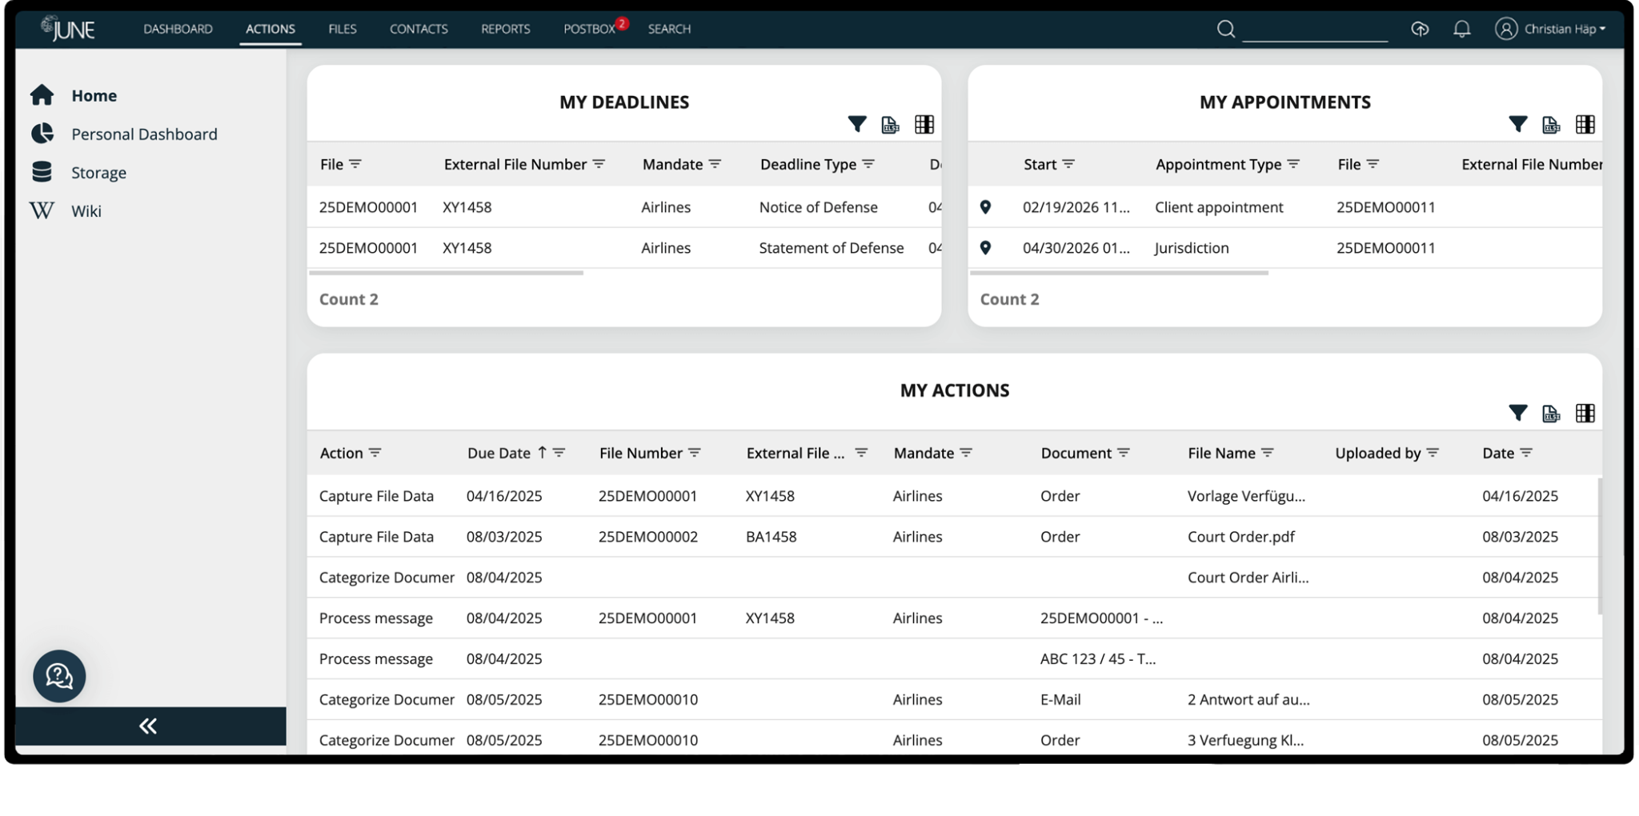Screen dimensions: 1639x816
Task: Open the help chat bubble
Action: tap(58, 676)
